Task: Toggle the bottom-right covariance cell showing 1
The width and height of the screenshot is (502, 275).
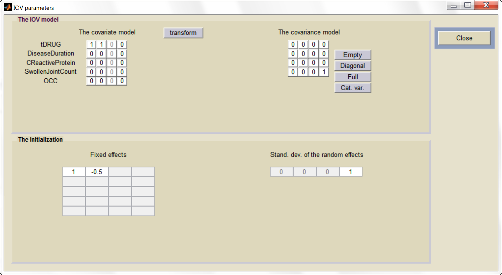Action: point(324,71)
